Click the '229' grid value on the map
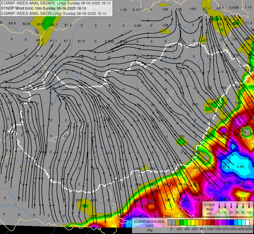 tap(93, 216)
